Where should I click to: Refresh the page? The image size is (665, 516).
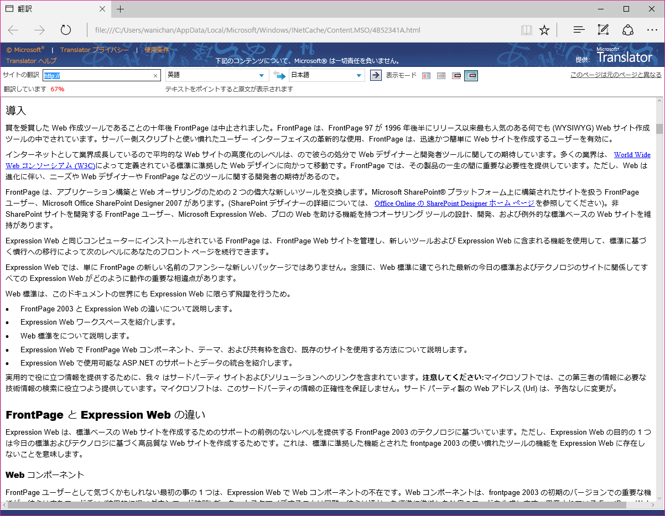66,30
